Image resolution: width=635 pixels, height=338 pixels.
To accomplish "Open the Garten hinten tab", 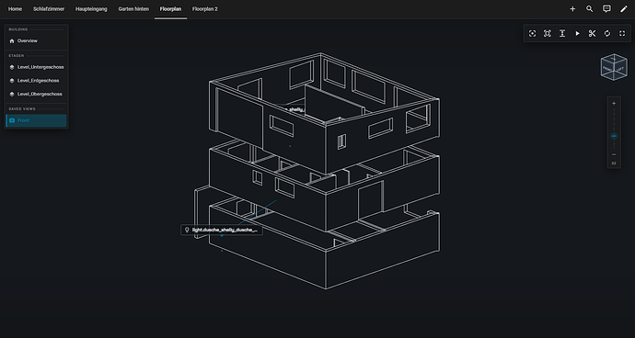I will [133, 9].
